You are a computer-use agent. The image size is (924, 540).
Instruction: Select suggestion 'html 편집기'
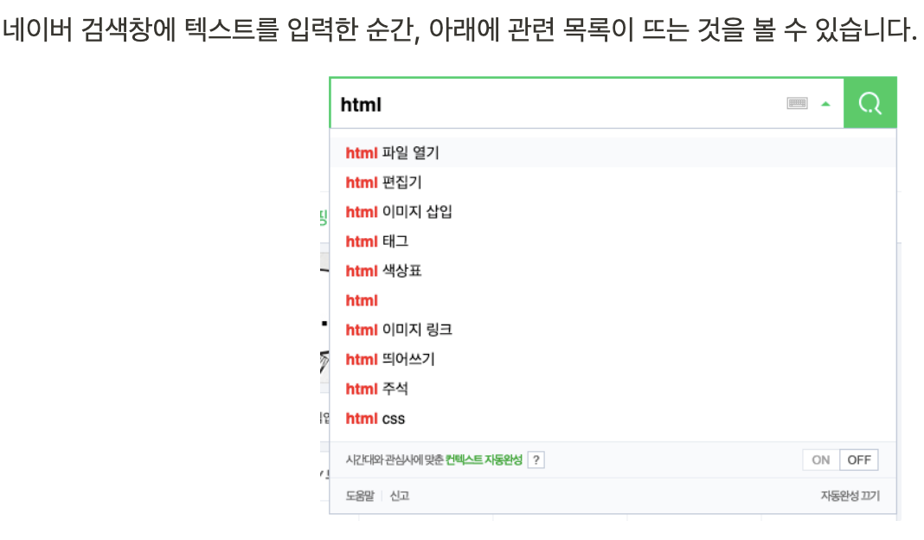pos(613,182)
